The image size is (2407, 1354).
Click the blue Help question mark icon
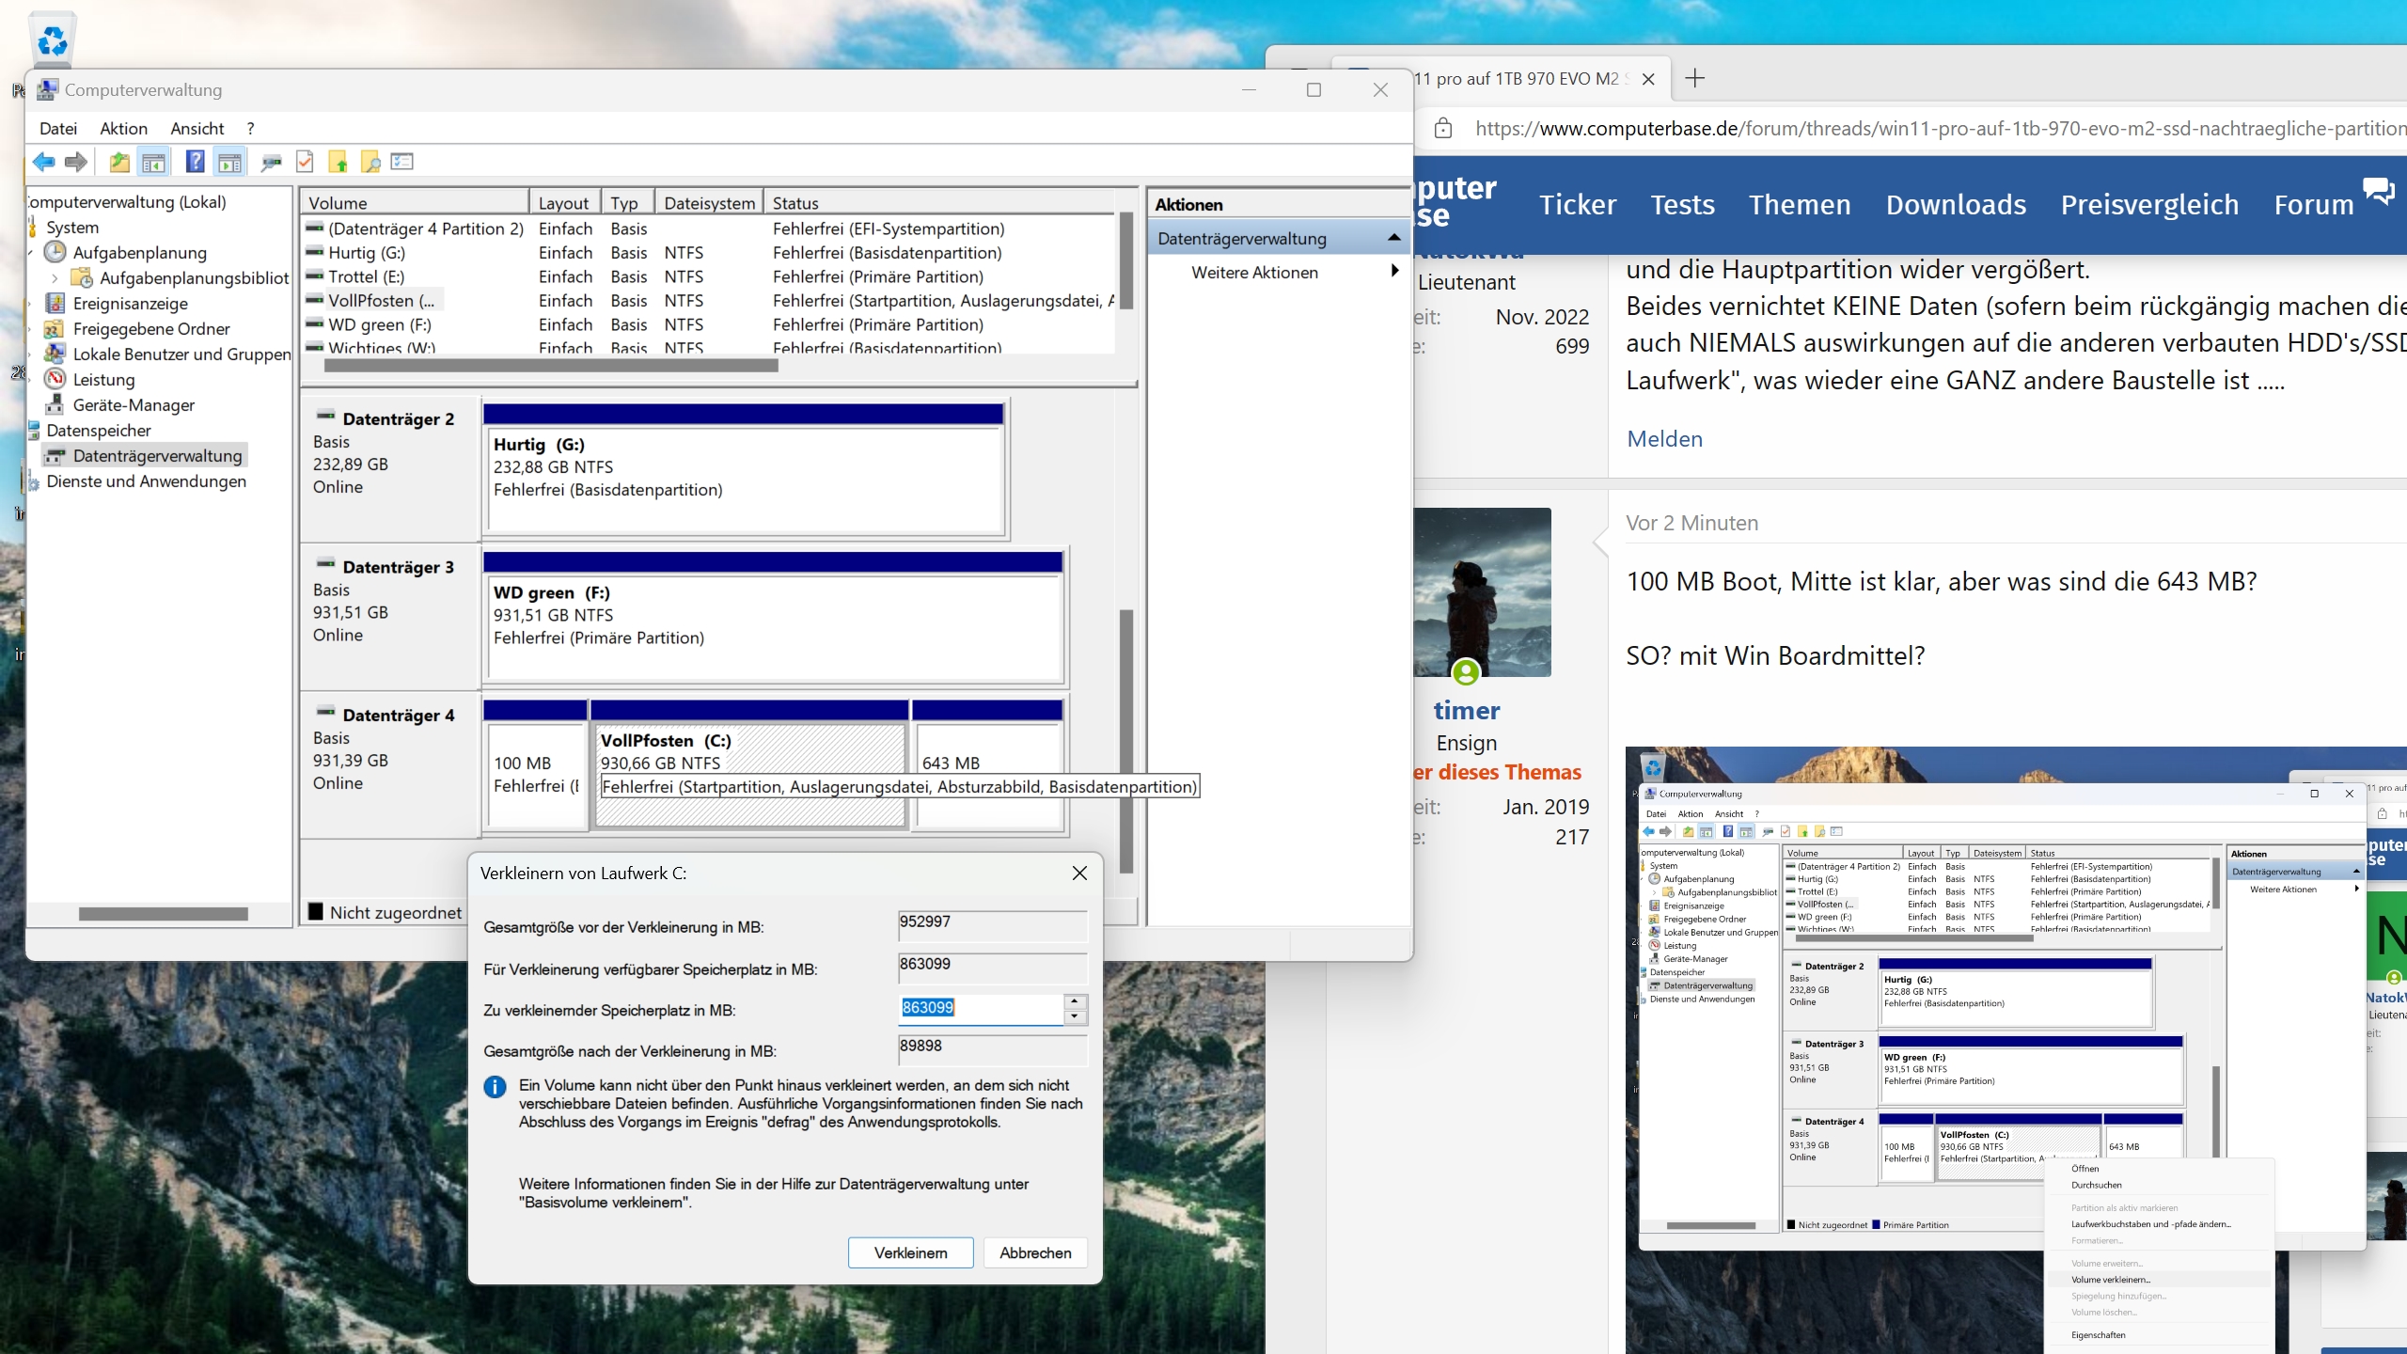pos(195,162)
